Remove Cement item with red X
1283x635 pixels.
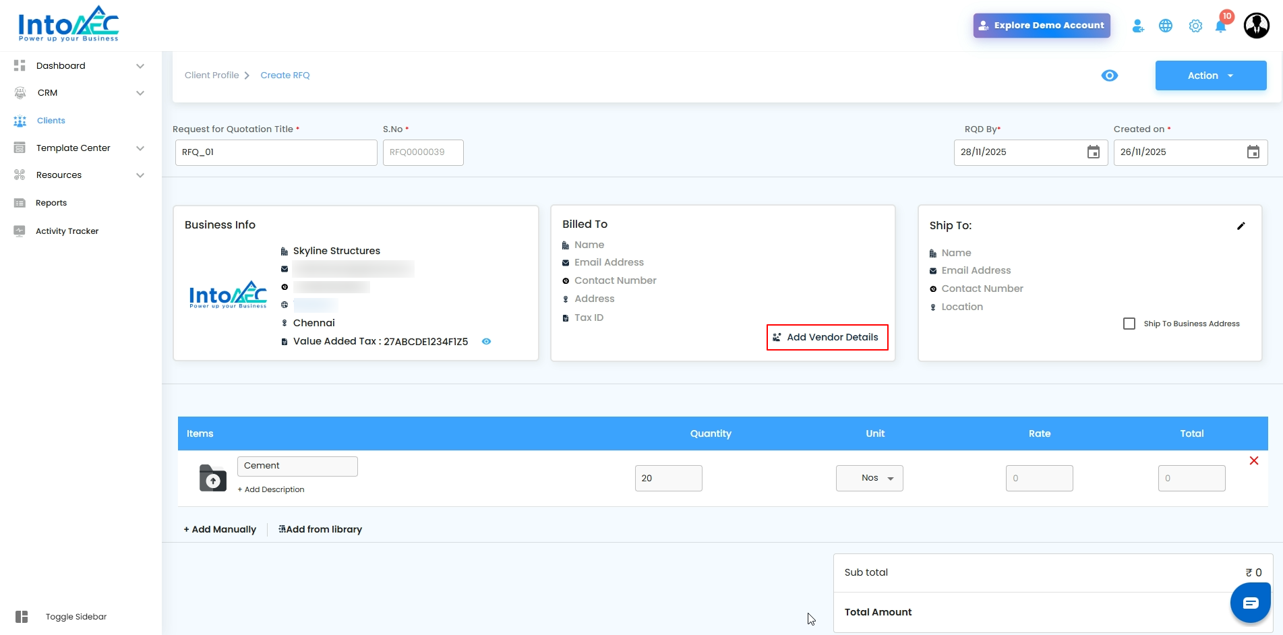coord(1254,460)
